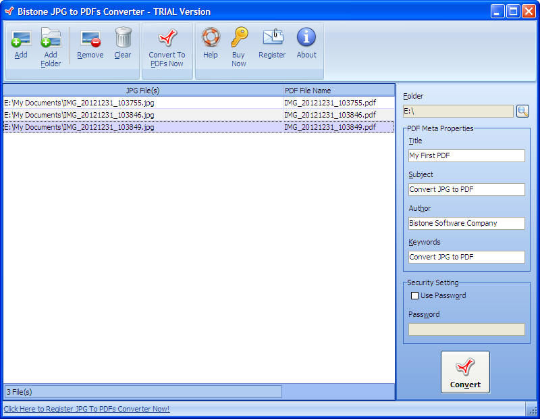This screenshot has height=419, width=540.
Task: Click the IMG_20121231_103849.pdf cell
Action: click(x=339, y=127)
